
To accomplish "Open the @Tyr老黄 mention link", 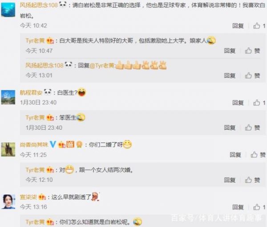I will point(101,65).
